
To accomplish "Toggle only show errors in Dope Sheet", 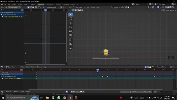I will tap(150, 67).
